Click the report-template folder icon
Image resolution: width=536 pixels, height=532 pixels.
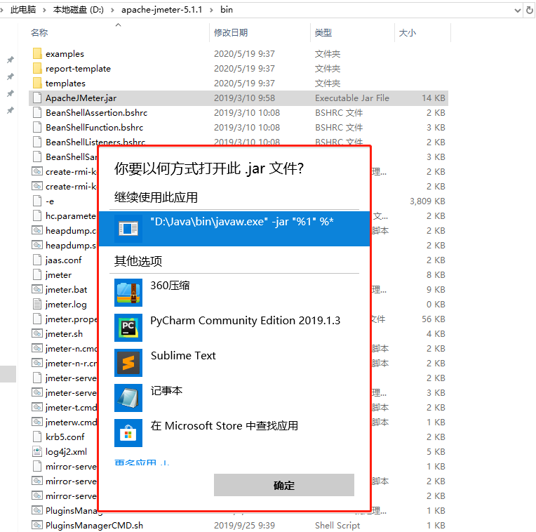tap(38, 68)
